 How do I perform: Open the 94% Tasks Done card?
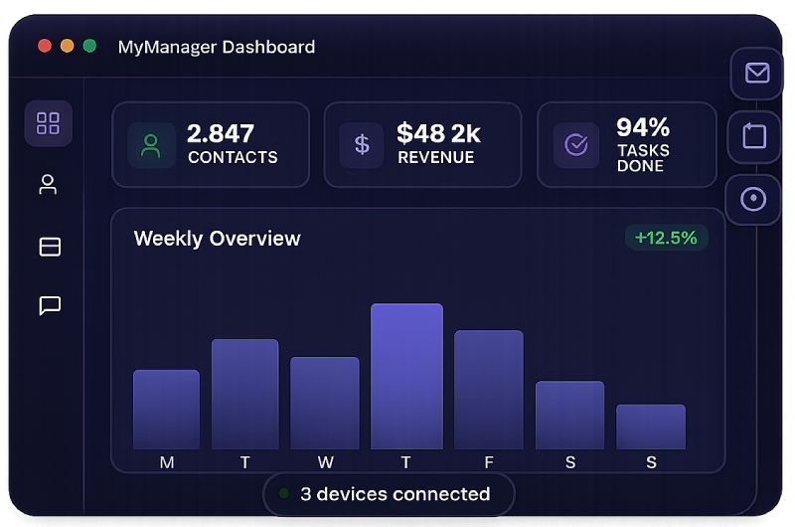(x=627, y=145)
